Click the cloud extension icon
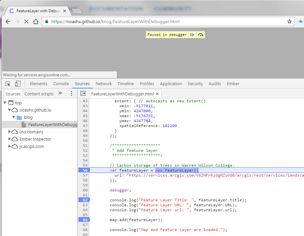This screenshot has width=304, height=236. [300, 21]
